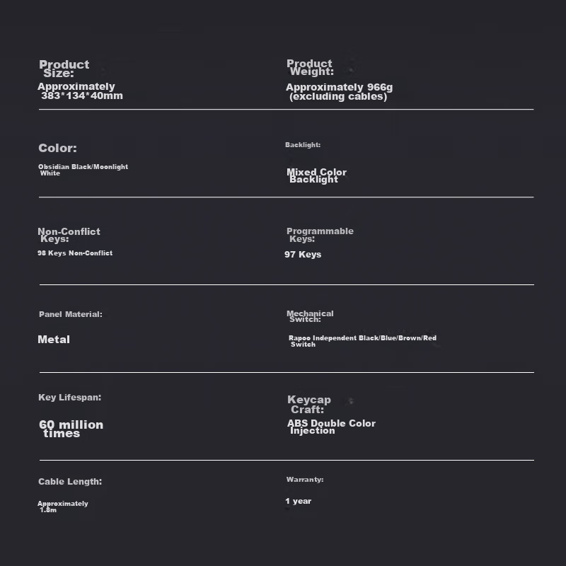Click the Product Weight heading
Image resolution: width=566 pixels, height=566 pixels.
point(310,68)
